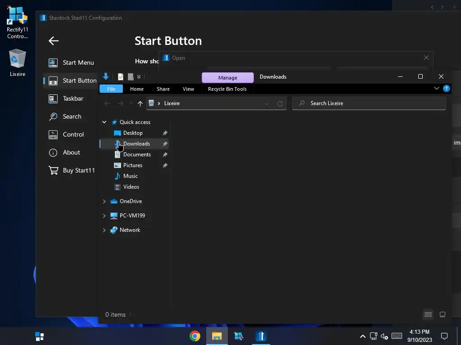Show hidden system tray icons
The image size is (461, 345).
tap(363, 336)
